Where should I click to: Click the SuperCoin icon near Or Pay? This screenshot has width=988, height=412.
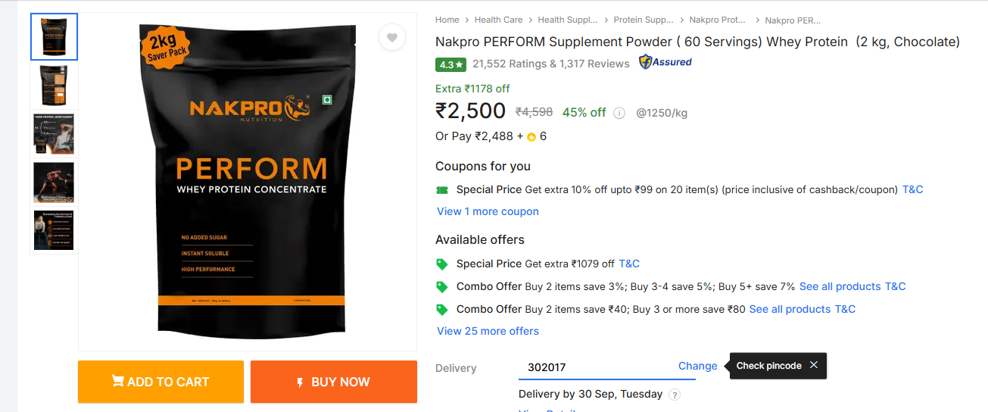[x=531, y=137]
